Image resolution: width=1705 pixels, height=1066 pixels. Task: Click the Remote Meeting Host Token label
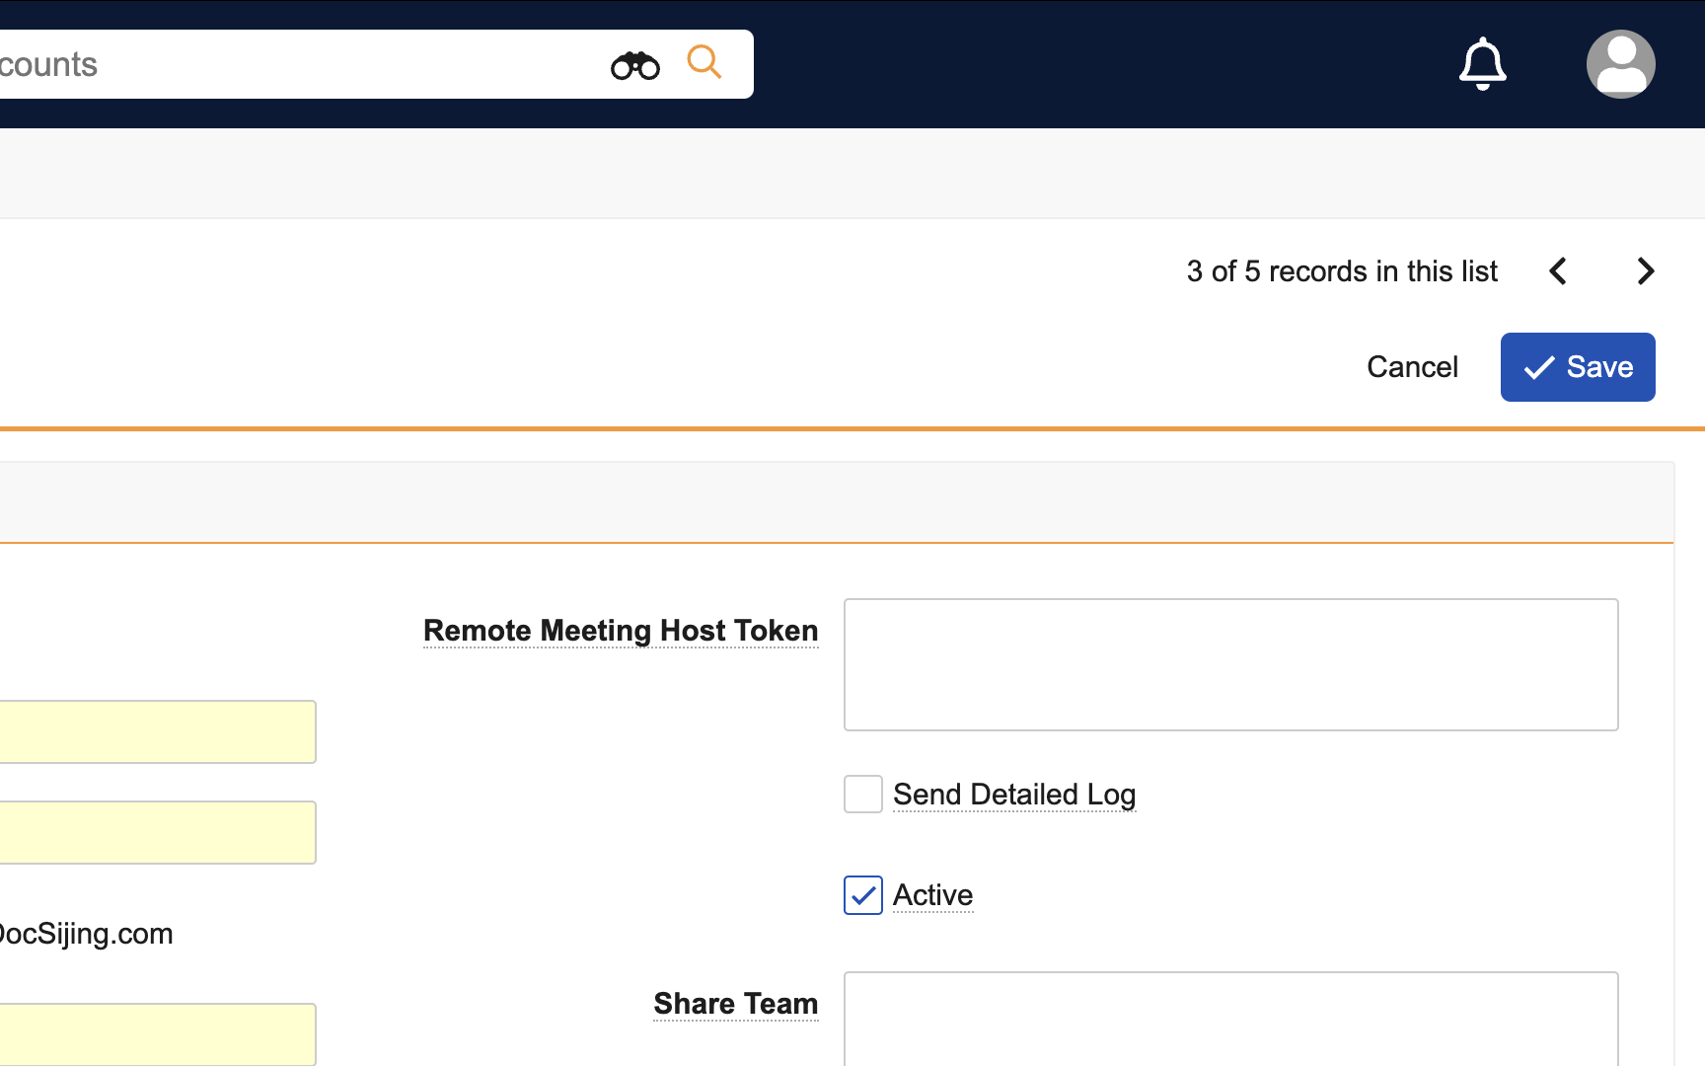click(x=621, y=631)
